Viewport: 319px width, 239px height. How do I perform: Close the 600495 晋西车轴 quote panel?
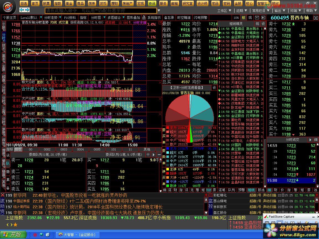click(316, 18)
